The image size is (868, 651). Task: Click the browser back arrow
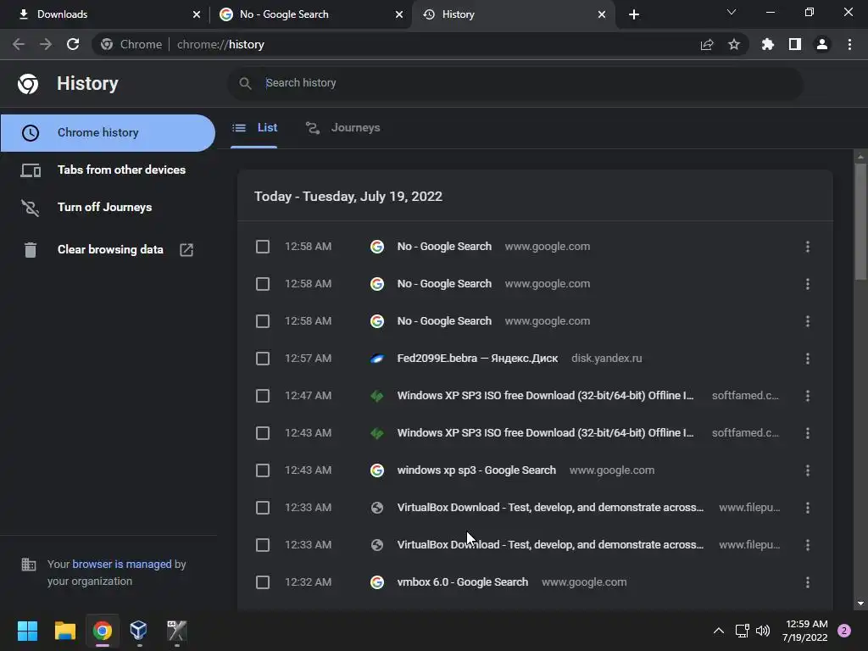tap(19, 44)
